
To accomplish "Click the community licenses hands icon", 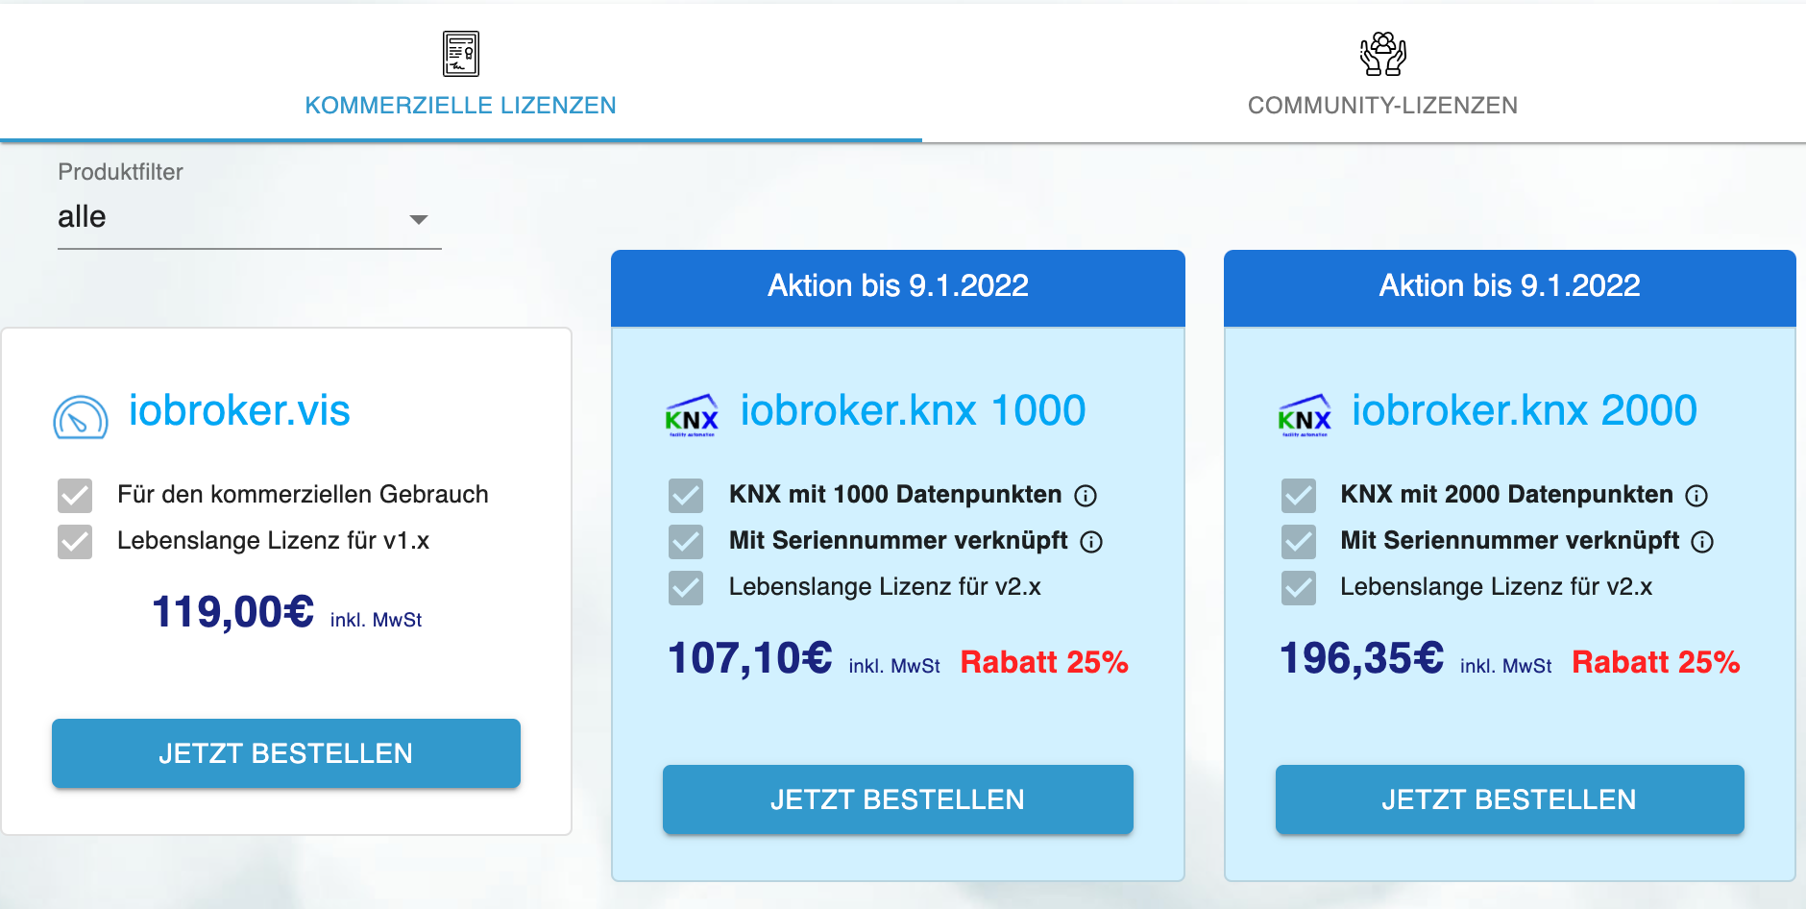I will [x=1382, y=54].
